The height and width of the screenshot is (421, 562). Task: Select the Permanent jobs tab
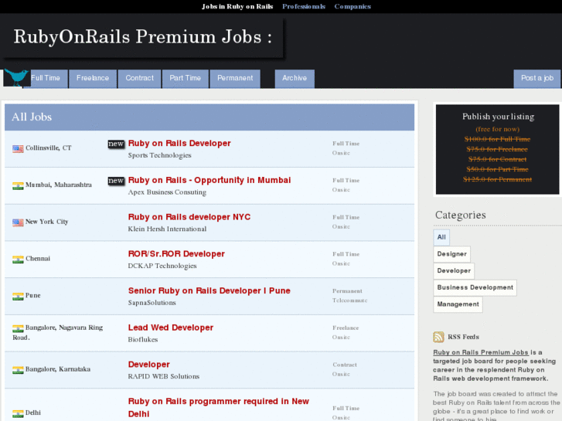(235, 79)
